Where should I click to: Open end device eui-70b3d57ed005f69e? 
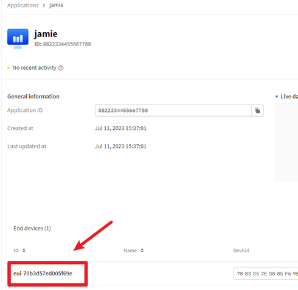(43, 274)
